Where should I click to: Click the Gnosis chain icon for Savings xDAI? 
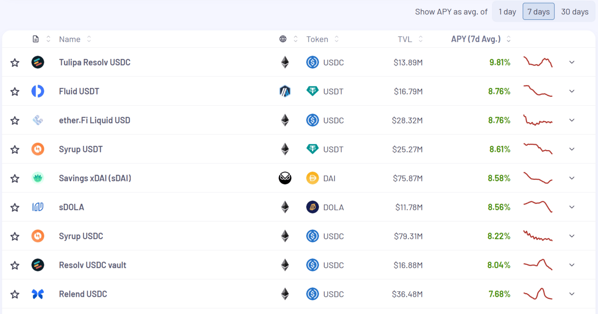[285, 178]
